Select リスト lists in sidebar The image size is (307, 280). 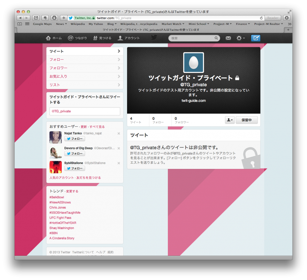85,85
